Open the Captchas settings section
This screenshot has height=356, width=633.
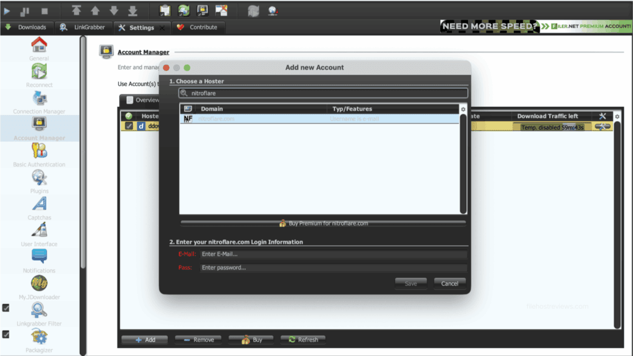click(39, 208)
